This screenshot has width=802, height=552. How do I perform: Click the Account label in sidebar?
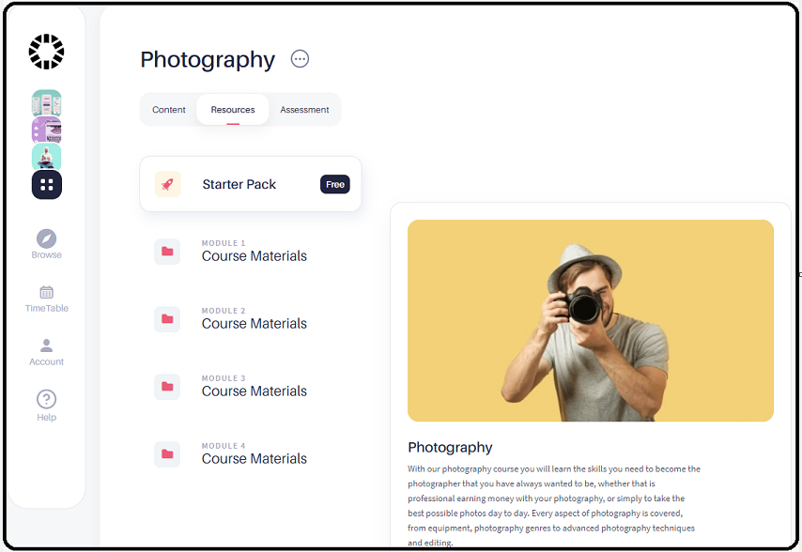[47, 361]
